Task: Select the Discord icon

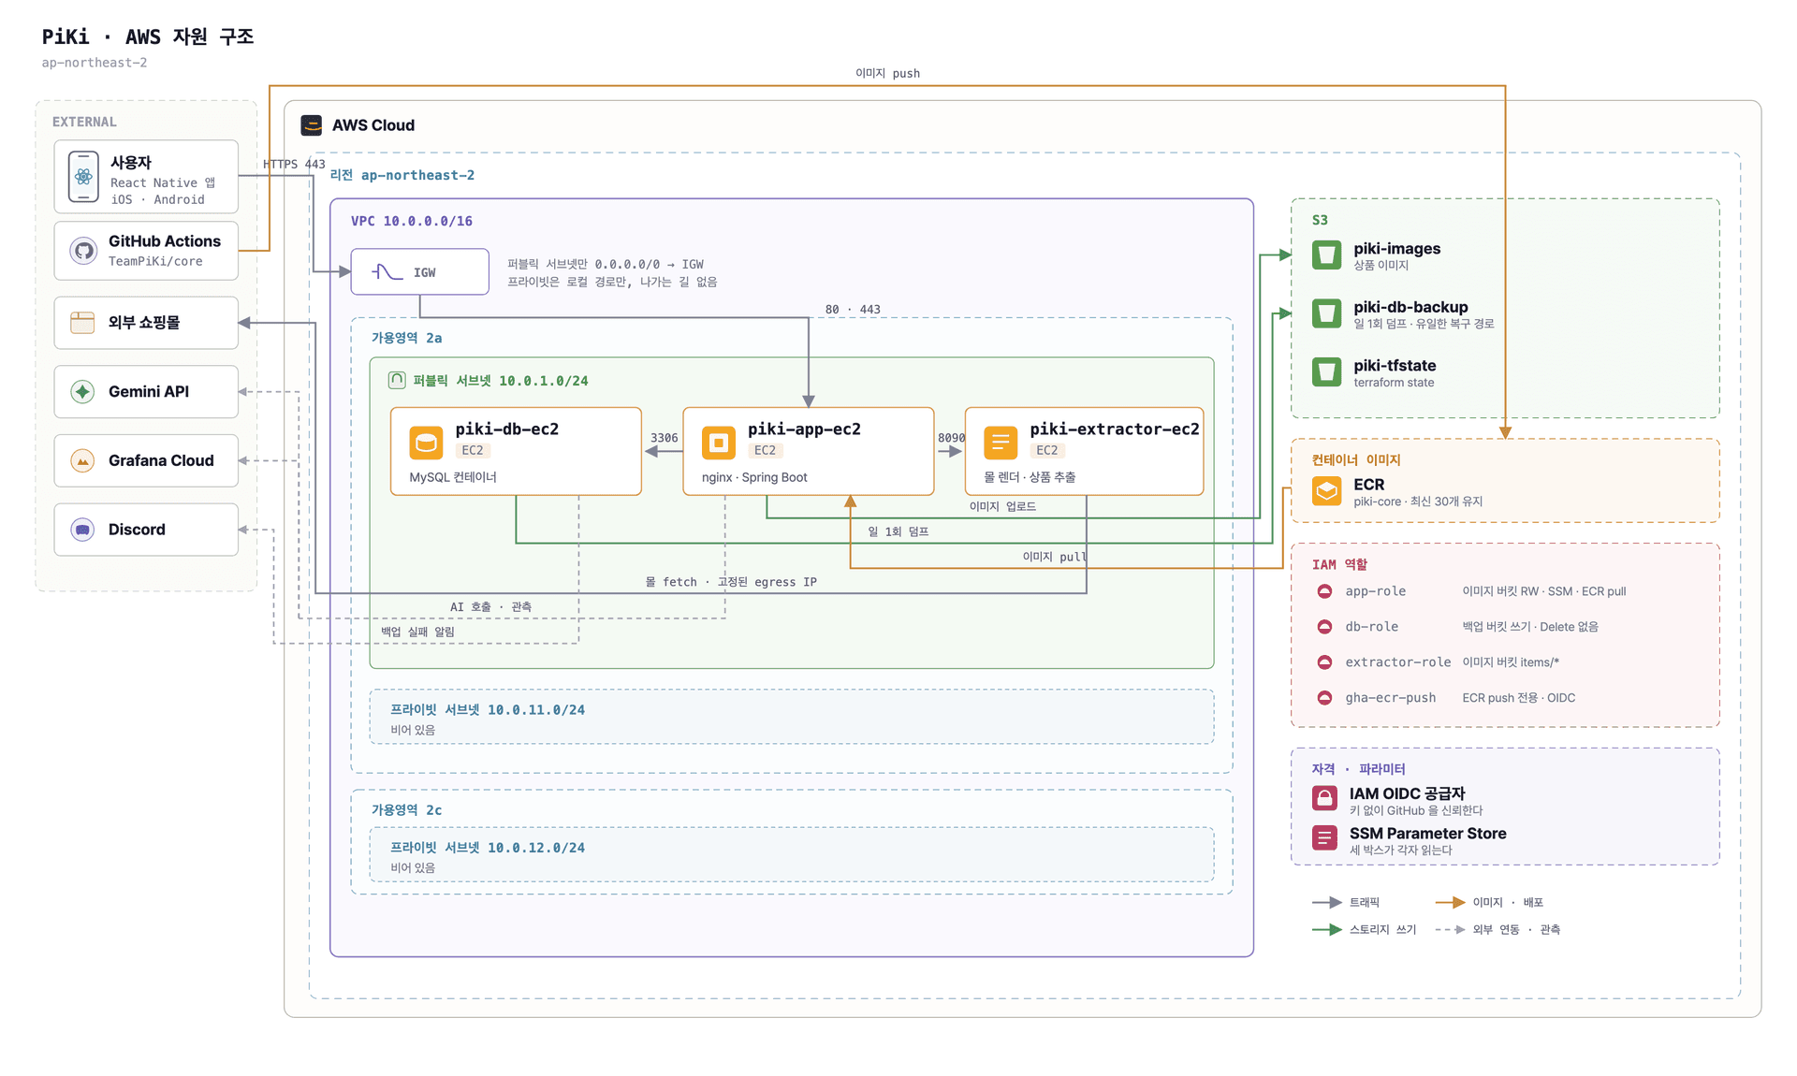Action: [x=82, y=531]
